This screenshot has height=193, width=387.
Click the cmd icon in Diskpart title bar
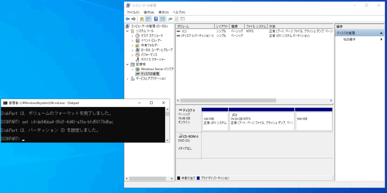[5, 103]
